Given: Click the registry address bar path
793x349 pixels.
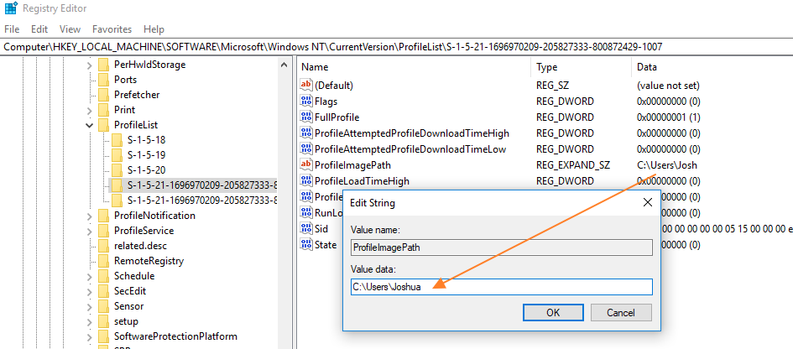Looking at the screenshot, I should tap(333, 47).
